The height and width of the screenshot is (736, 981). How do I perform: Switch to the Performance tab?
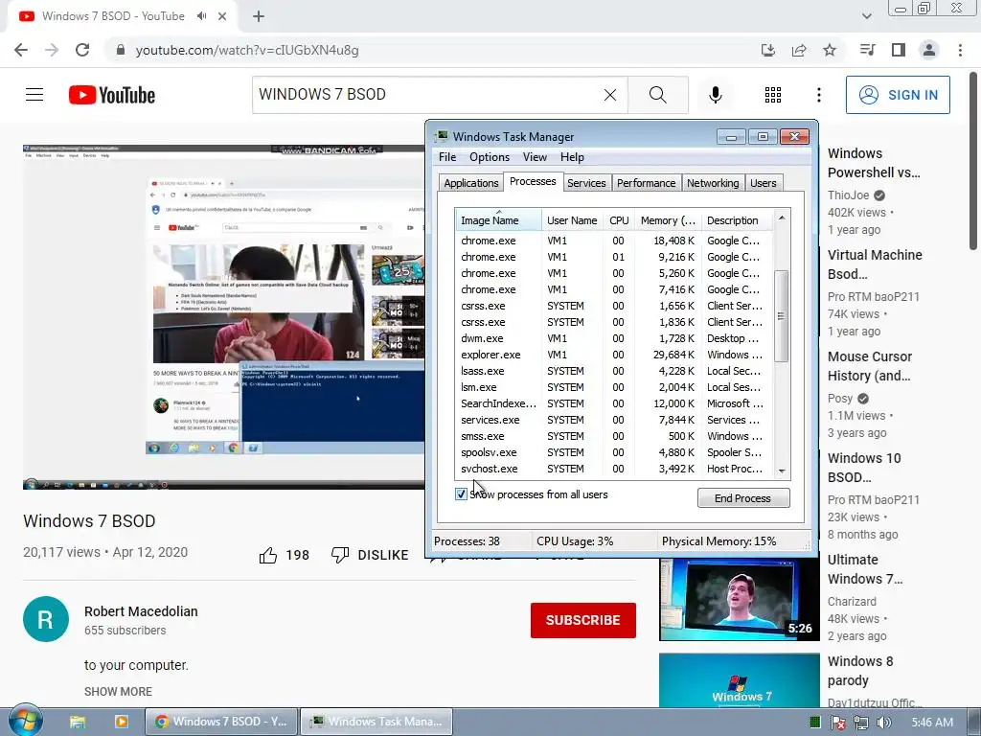pos(647,183)
